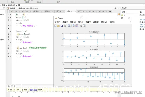
Task: Sort workspace by 名称 column header
Action: pos(124,12)
